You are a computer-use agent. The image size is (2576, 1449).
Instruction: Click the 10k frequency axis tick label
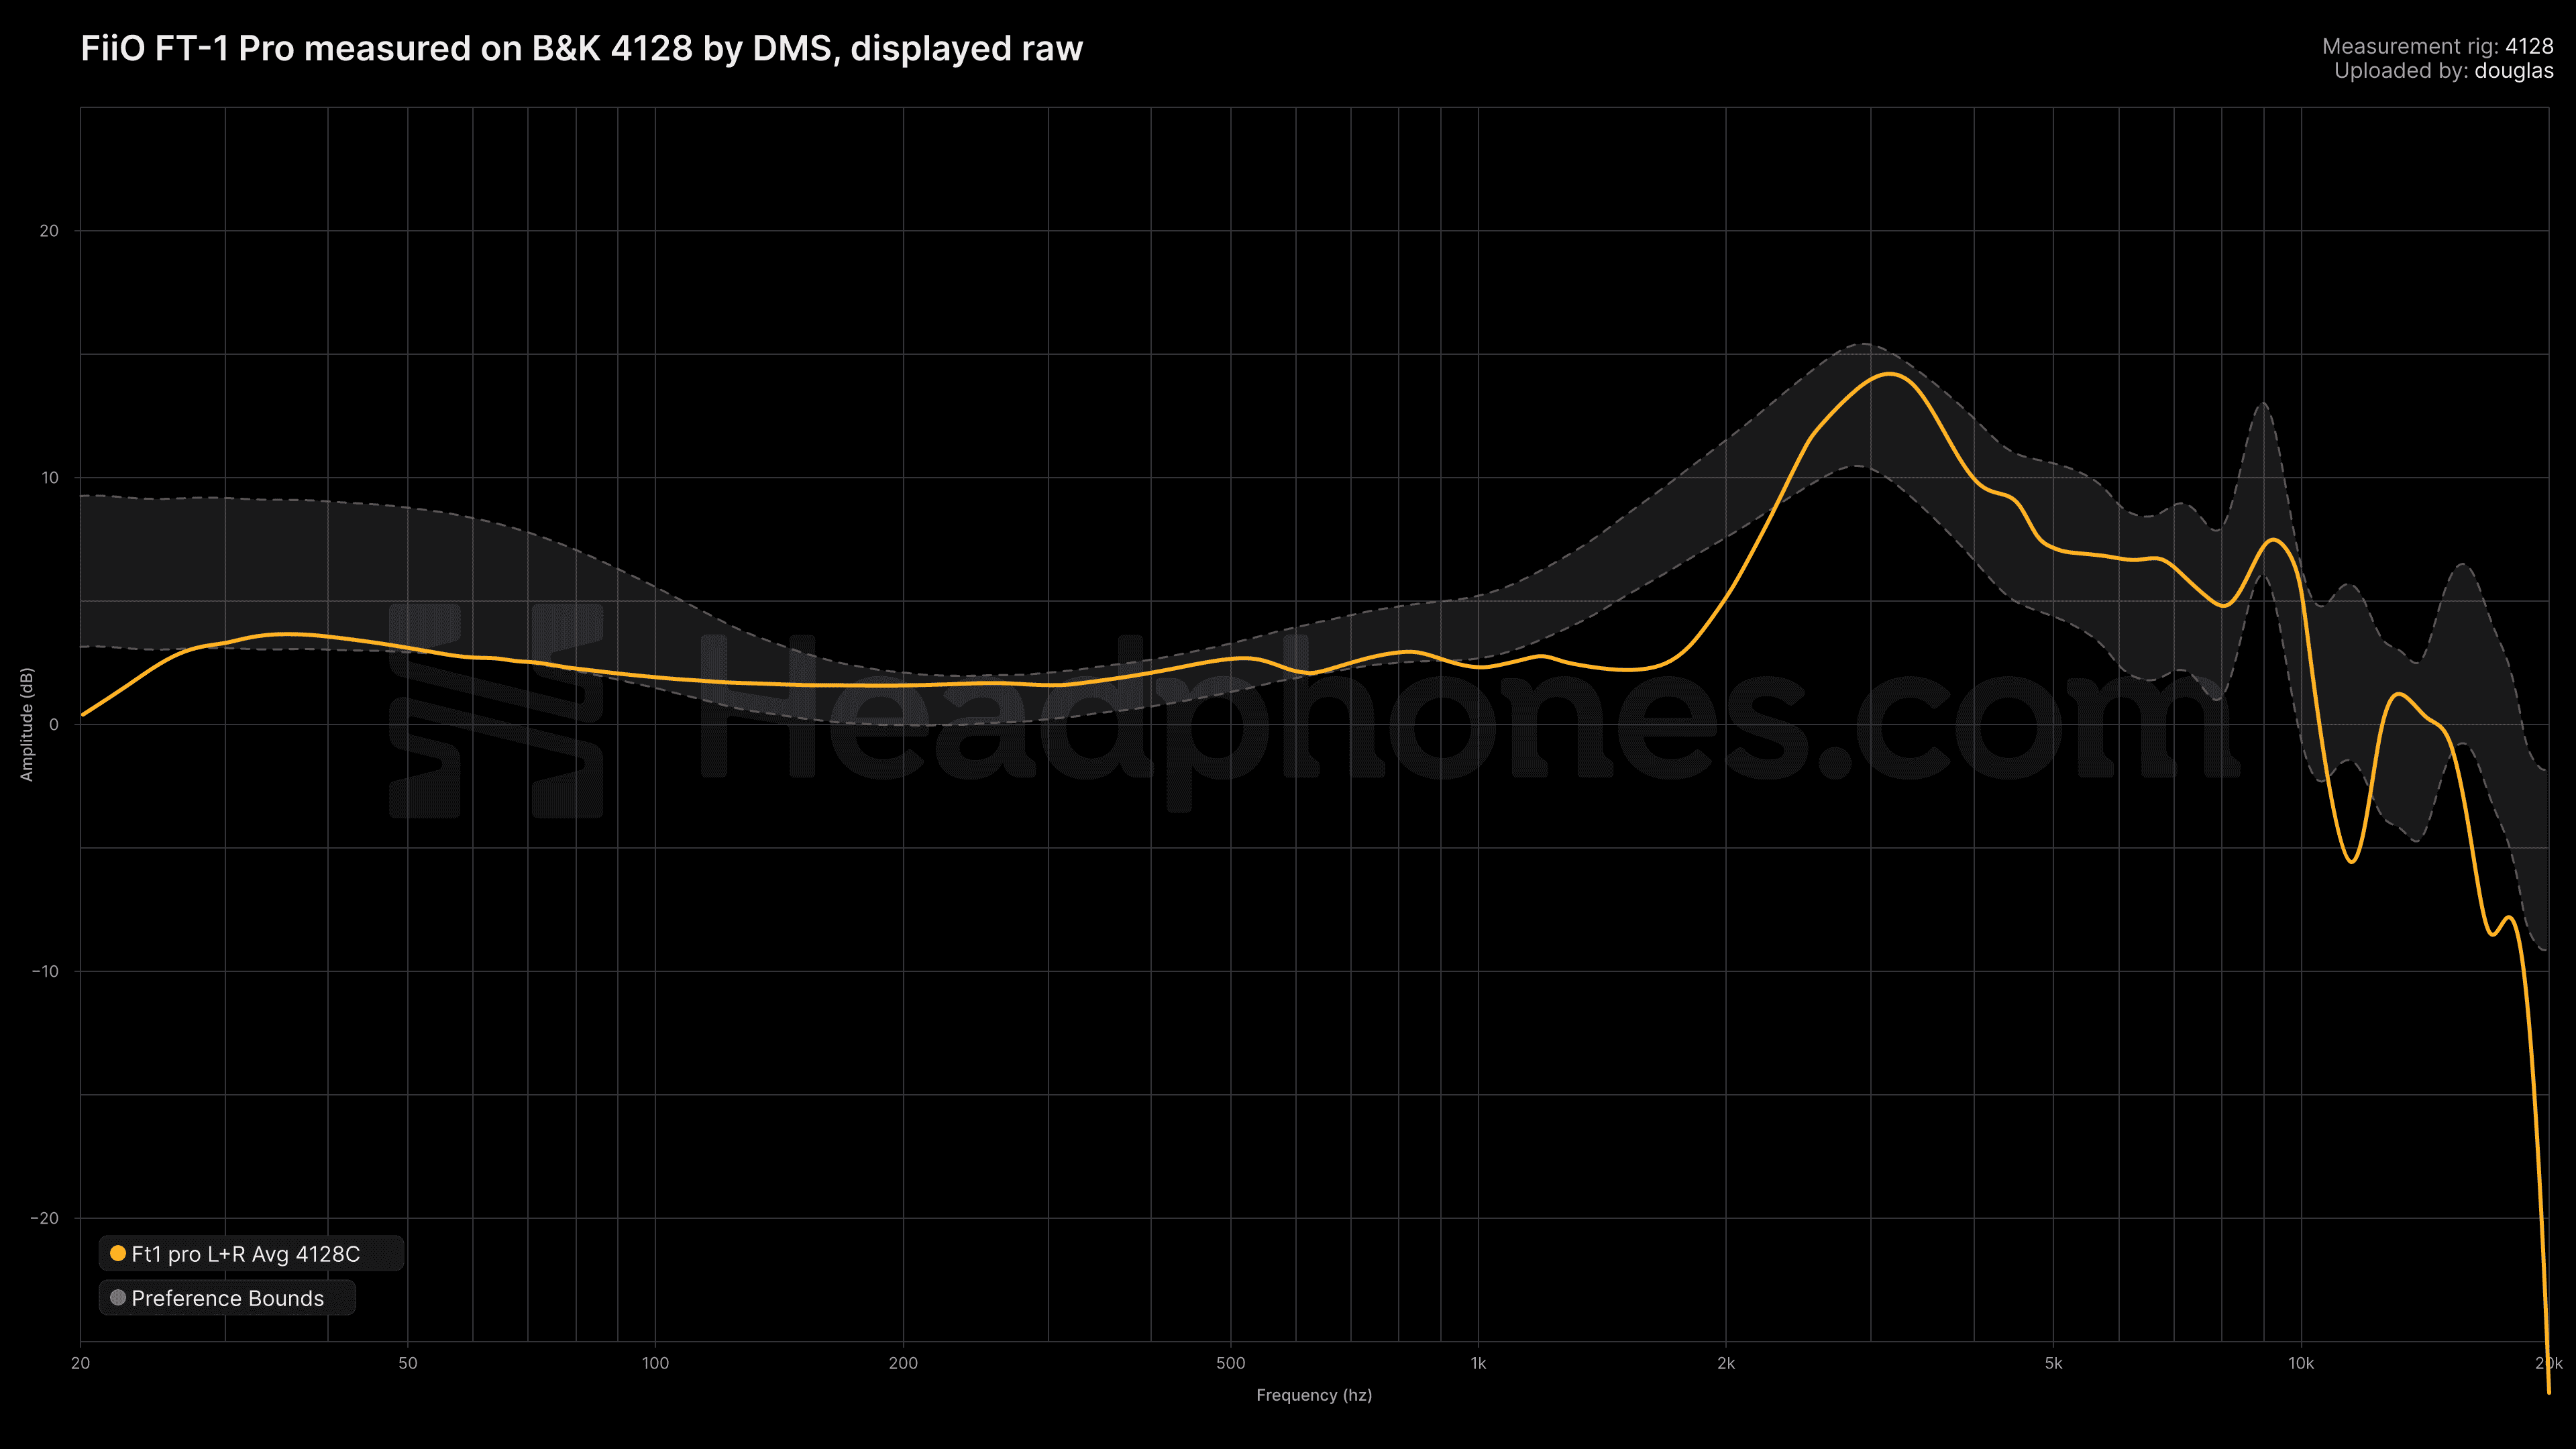tap(2301, 1363)
